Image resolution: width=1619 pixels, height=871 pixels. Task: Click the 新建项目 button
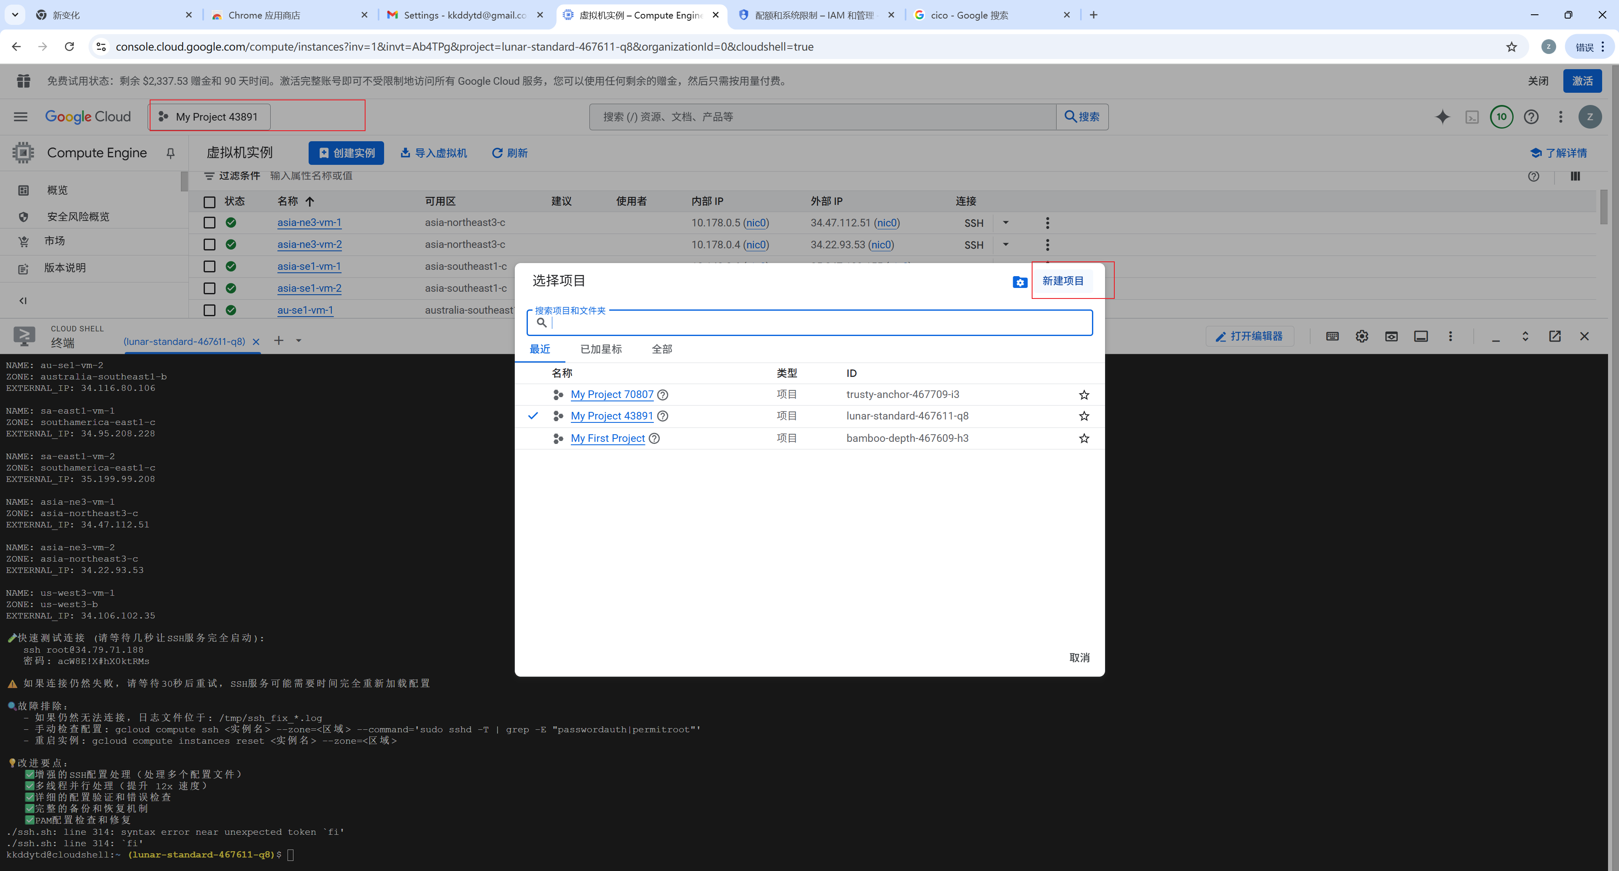tap(1063, 282)
